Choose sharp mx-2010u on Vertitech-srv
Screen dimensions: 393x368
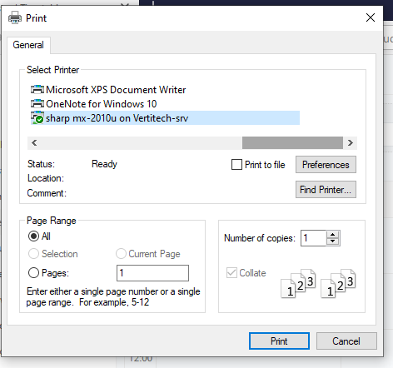(x=165, y=118)
